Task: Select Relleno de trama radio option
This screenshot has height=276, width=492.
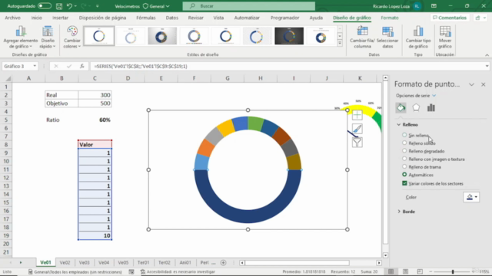Action: click(x=404, y=166)
